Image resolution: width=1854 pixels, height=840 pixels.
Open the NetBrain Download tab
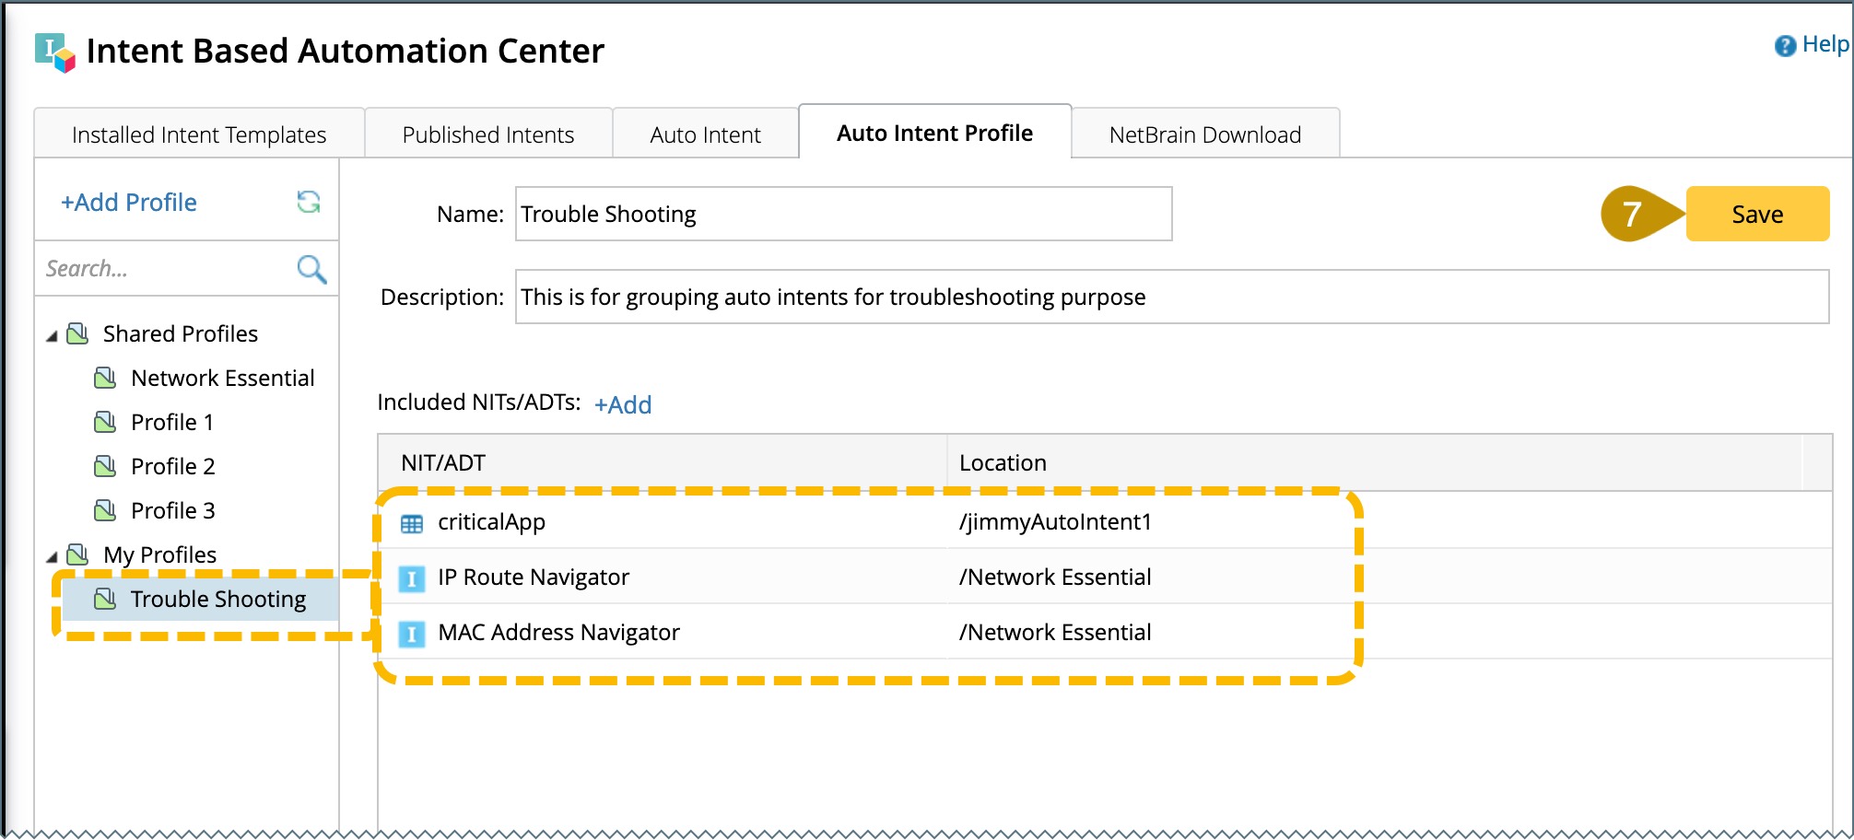1204,134
